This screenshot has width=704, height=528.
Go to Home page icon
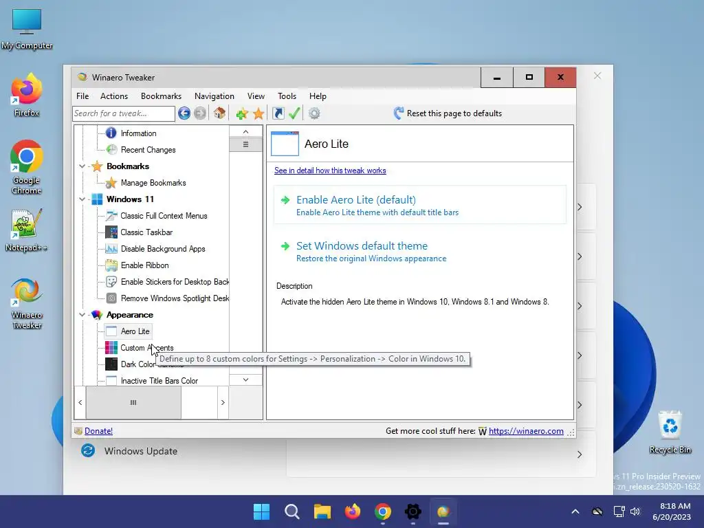coord(219,113)
